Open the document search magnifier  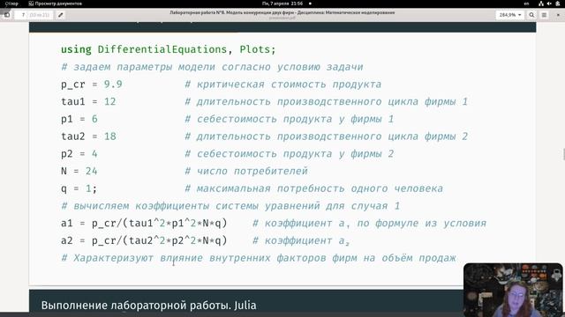pyautogui.click(x=531, y=15)
